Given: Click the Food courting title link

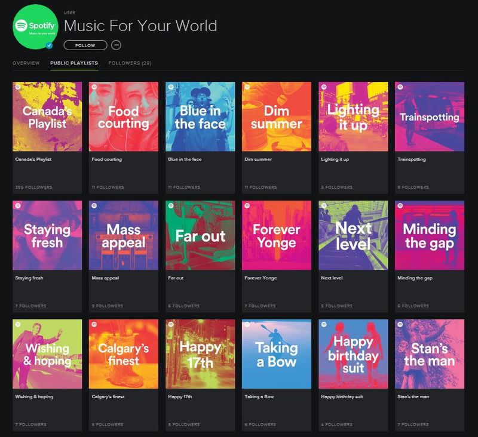Looking at the screenshot, I should click(107, 159).
